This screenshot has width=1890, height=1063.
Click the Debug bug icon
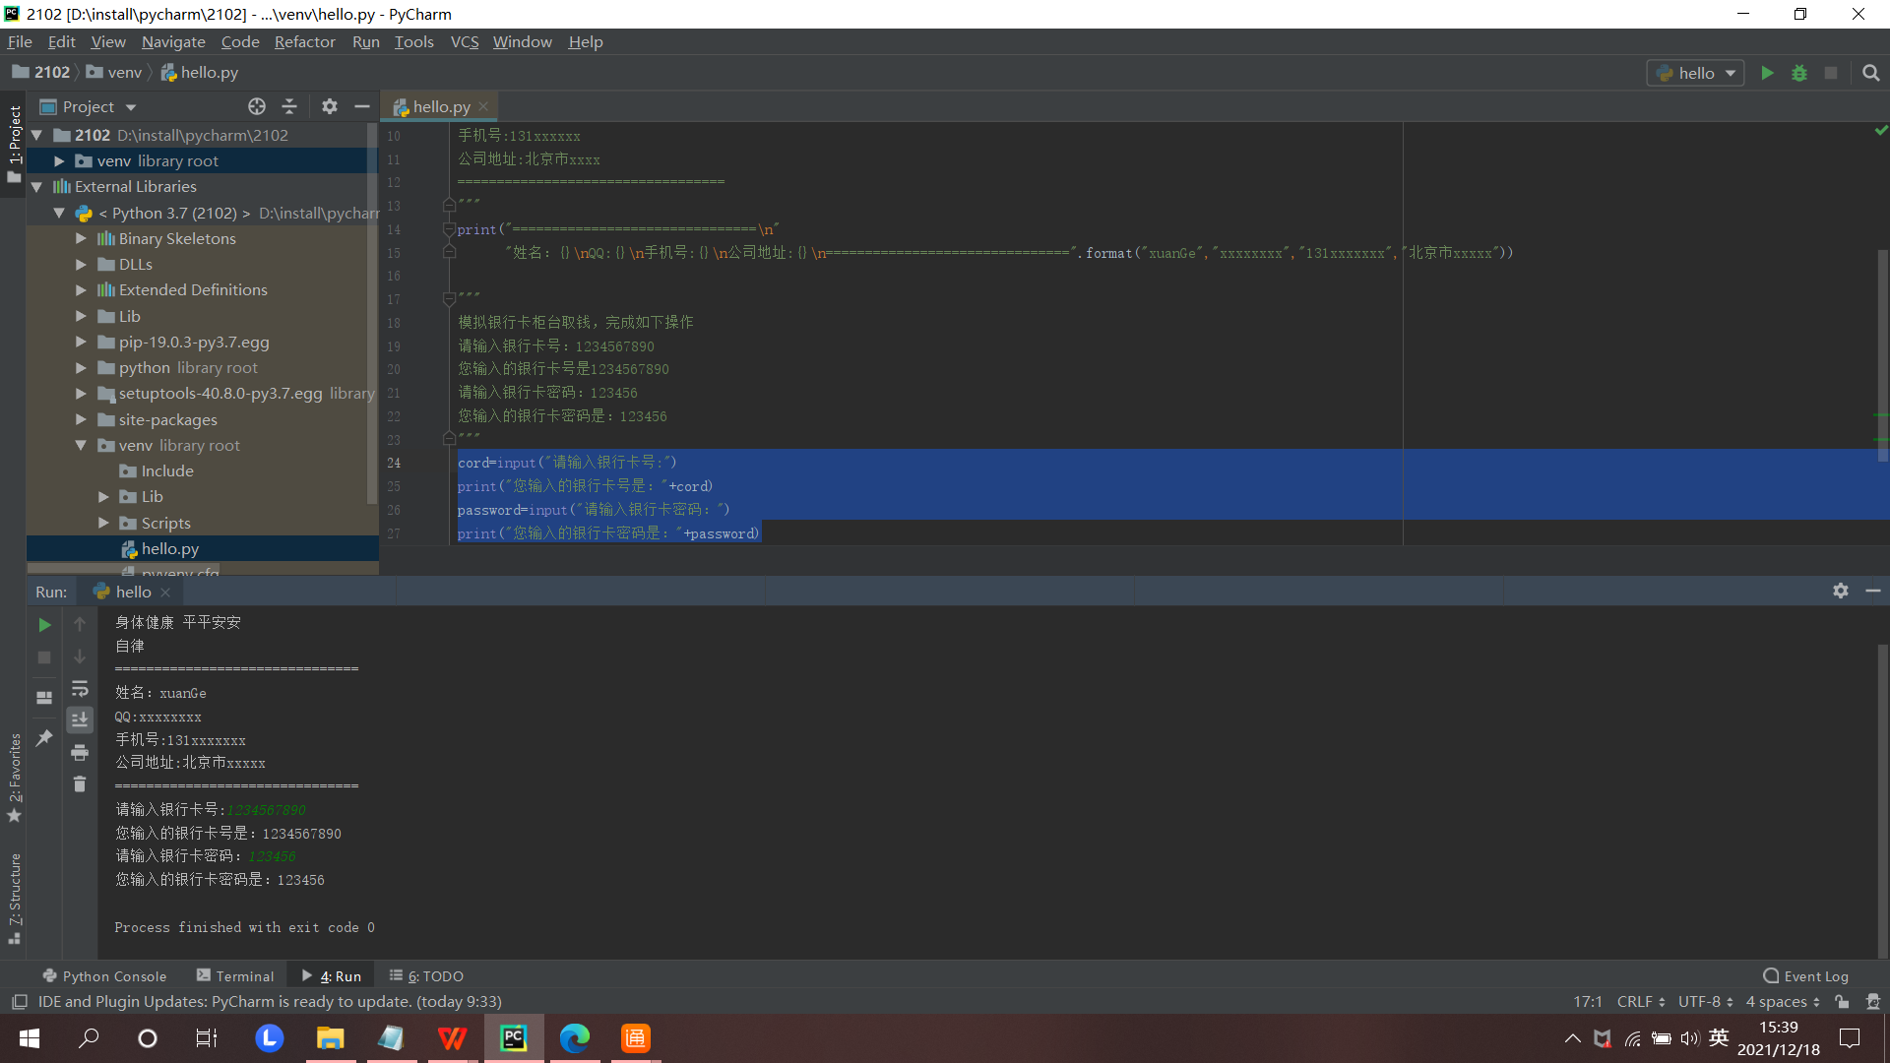click(1798, 73)
